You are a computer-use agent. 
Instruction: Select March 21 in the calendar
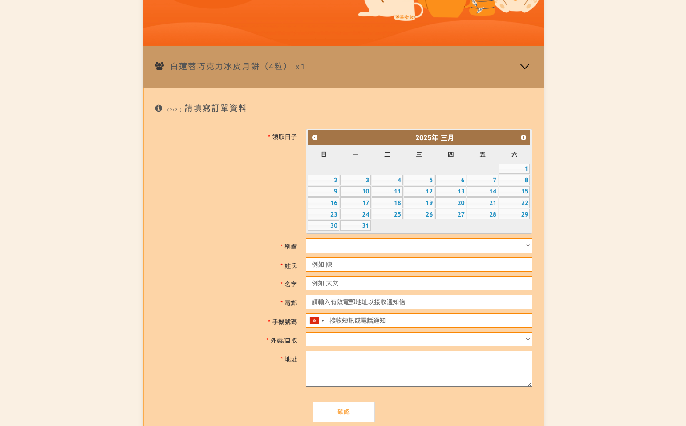tap(483, 203)
